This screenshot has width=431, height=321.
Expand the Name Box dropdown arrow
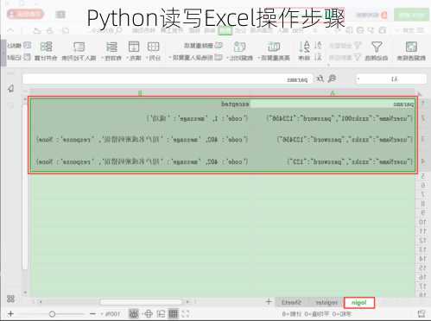359,79
